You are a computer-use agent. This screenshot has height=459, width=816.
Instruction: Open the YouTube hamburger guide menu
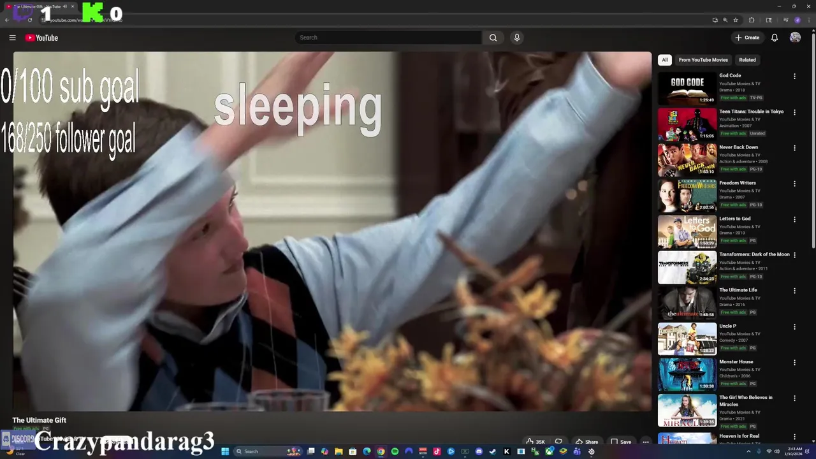[12, 38]
